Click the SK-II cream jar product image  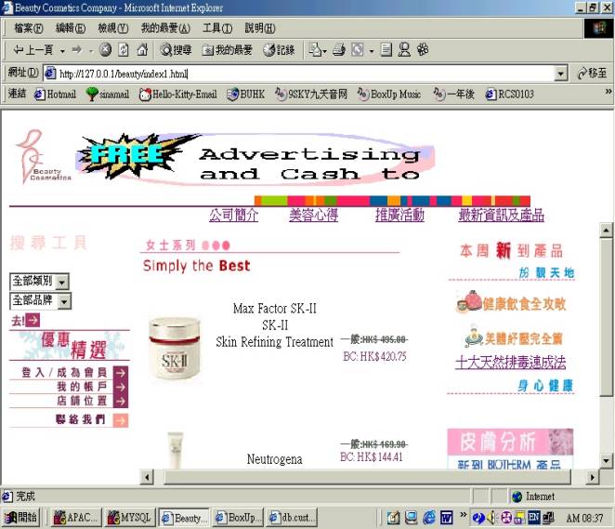[x=175, y=349]
